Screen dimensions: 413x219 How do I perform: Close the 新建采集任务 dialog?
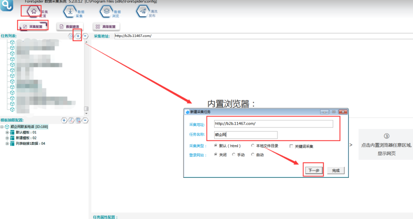[343, 112]
